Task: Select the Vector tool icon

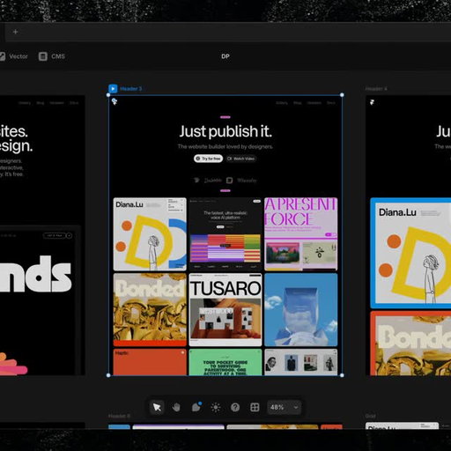Action: (3, 56)
